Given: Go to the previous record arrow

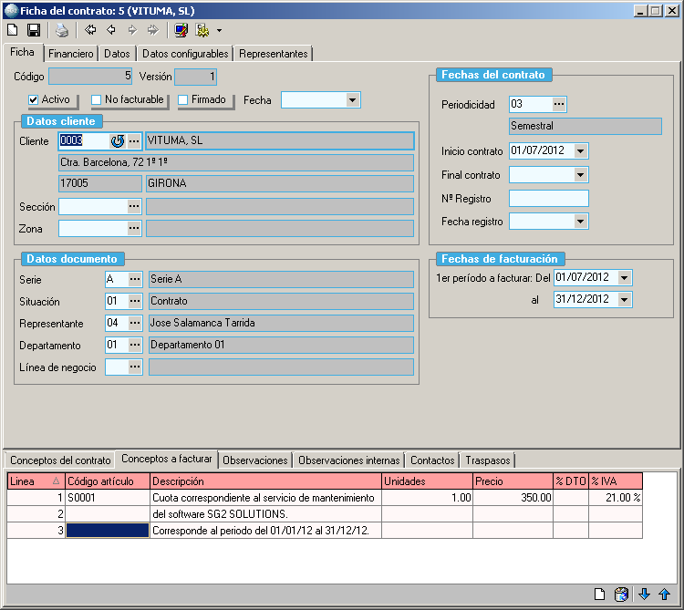Looking at the screenshot, I should coord(111,30).
